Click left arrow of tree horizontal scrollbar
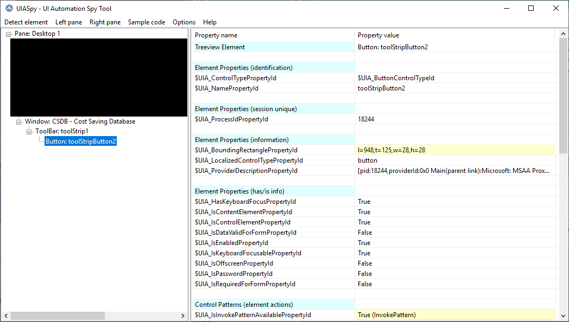This screenshot has height=322, width=569. (x=6, y=316)
